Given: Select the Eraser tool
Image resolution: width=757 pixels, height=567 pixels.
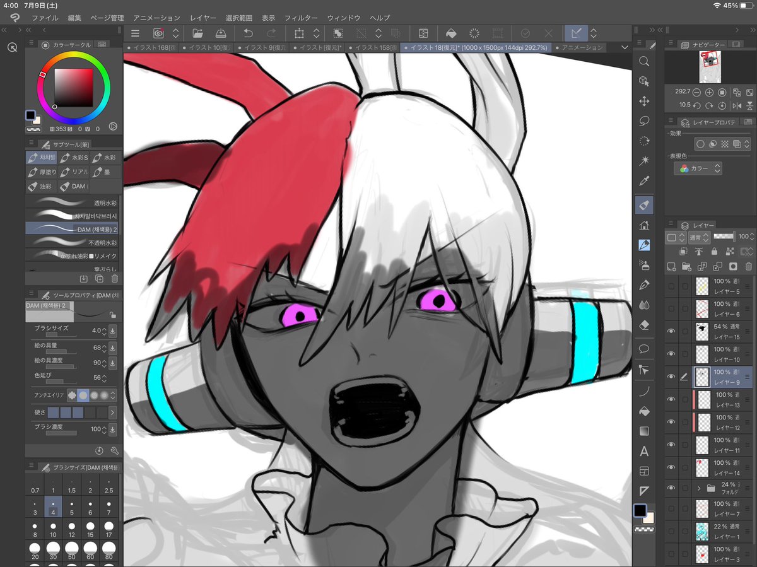Looking at the screenshot, I should (644, 324).
